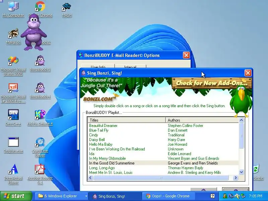
Task: Click the 7:05 PM system clock
Action: 256,196
